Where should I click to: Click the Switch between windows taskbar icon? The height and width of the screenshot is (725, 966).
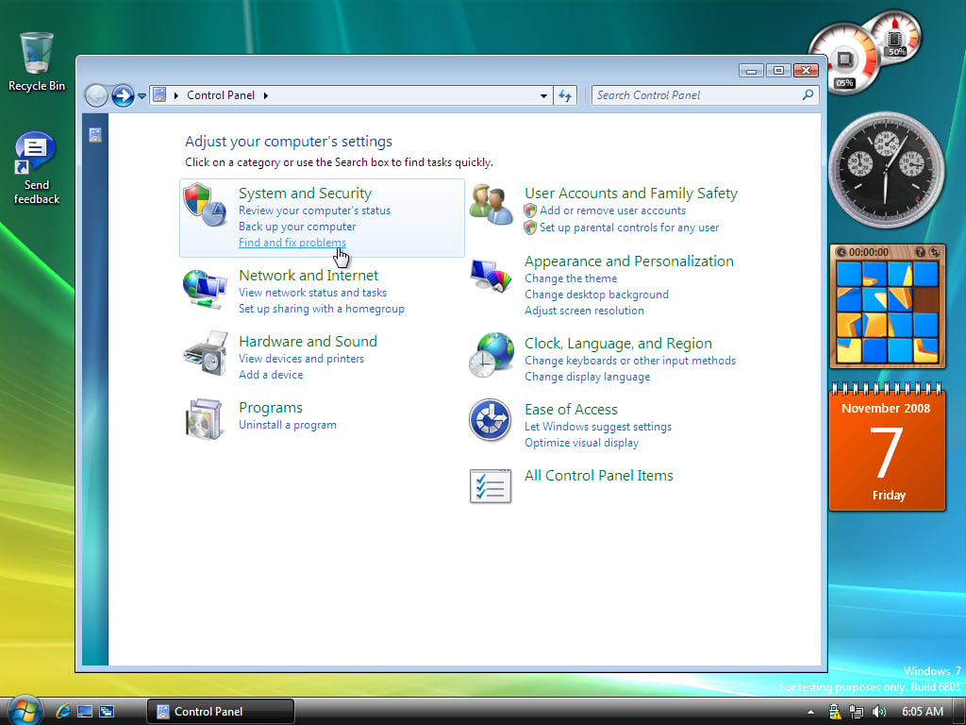pyautogui.click(x=106, y=711)
